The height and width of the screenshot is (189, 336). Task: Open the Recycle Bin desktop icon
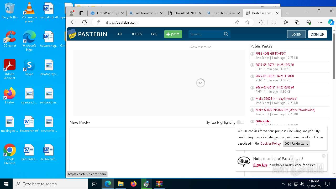tap(10, 11)
